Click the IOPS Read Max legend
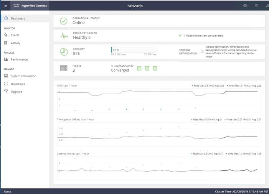Image resolution: width=269 pixels, height=194 pixels. click(x=208, y=85)
